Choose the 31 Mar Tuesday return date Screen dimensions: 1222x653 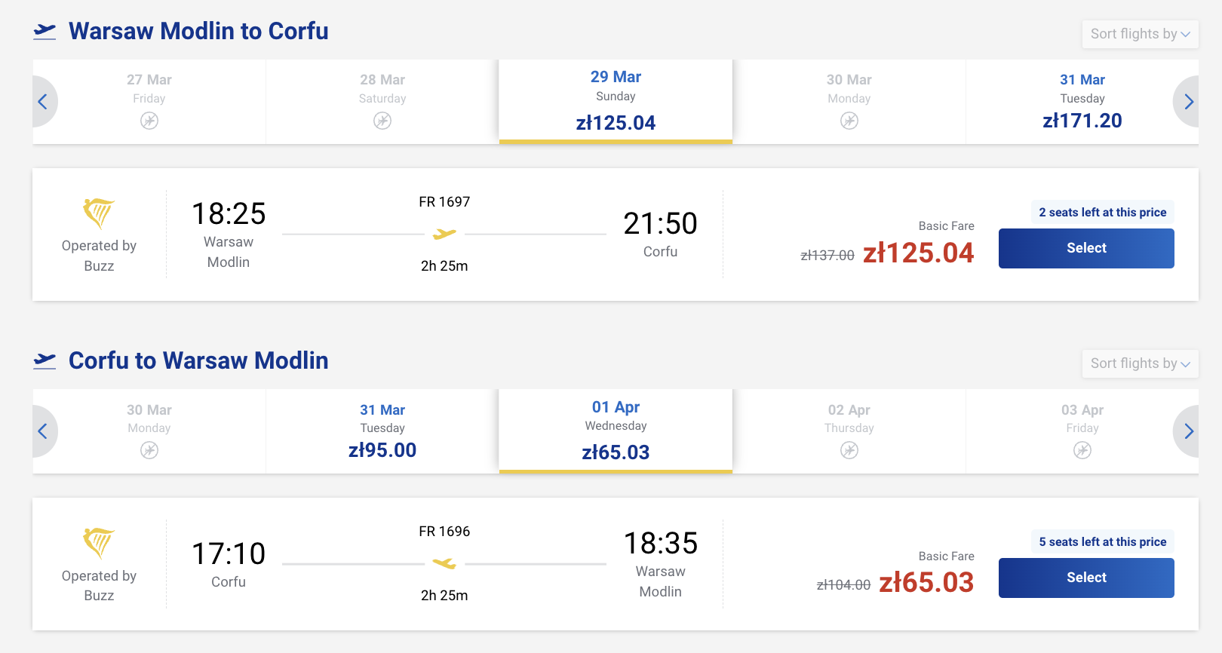382,431
